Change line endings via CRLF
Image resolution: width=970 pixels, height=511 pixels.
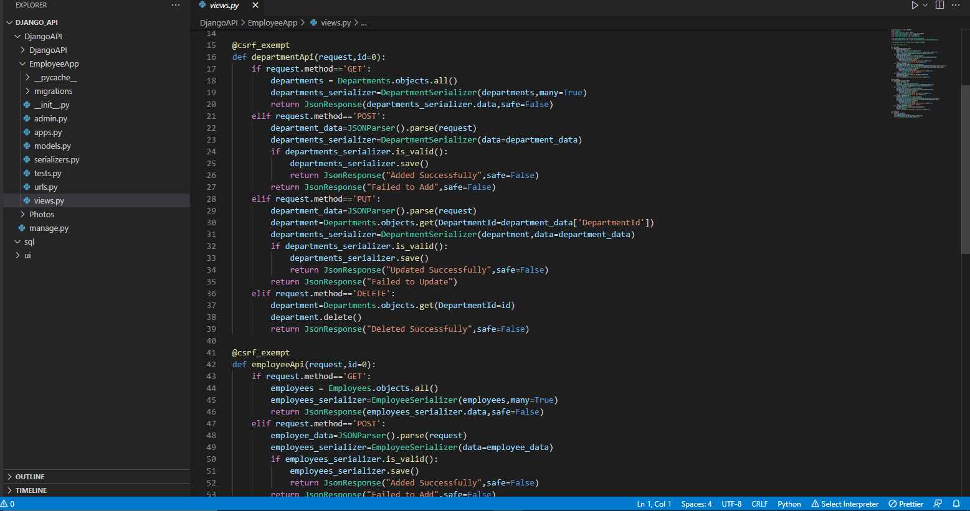pos(759,504)
